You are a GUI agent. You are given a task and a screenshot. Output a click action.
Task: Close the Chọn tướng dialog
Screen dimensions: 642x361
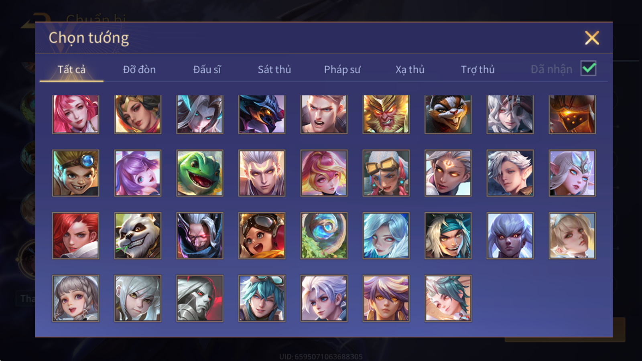tap(592, 38)
